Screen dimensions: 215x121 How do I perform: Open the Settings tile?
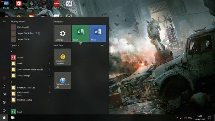point(63,33)
